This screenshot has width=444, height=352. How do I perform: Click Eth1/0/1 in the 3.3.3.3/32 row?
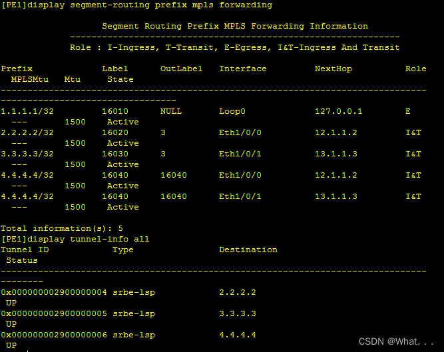point(240,154)
